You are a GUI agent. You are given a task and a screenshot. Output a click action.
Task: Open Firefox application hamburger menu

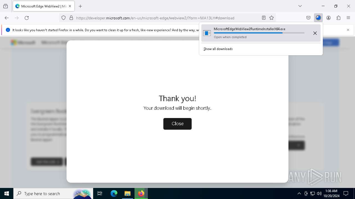(x=348, y=18)
